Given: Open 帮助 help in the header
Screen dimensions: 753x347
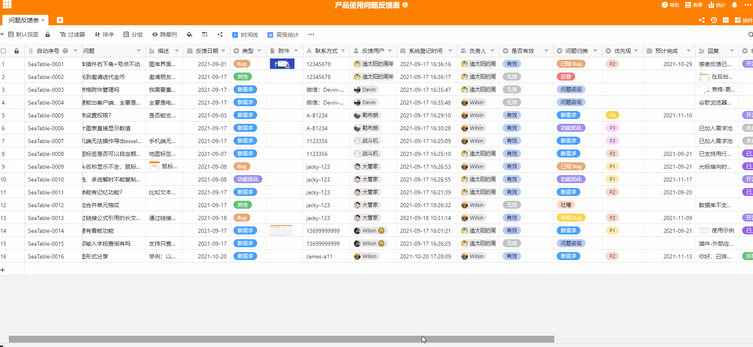Looking at the screenshot, I should point(670,5).
